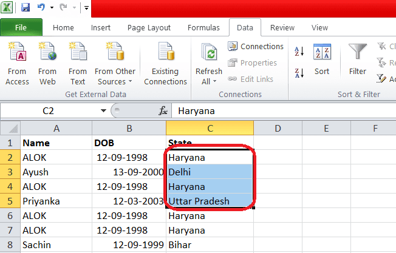Click the cell containing Uttar Pradesh
This screenshot has height=253, width=396.
[x=210, y=201]
